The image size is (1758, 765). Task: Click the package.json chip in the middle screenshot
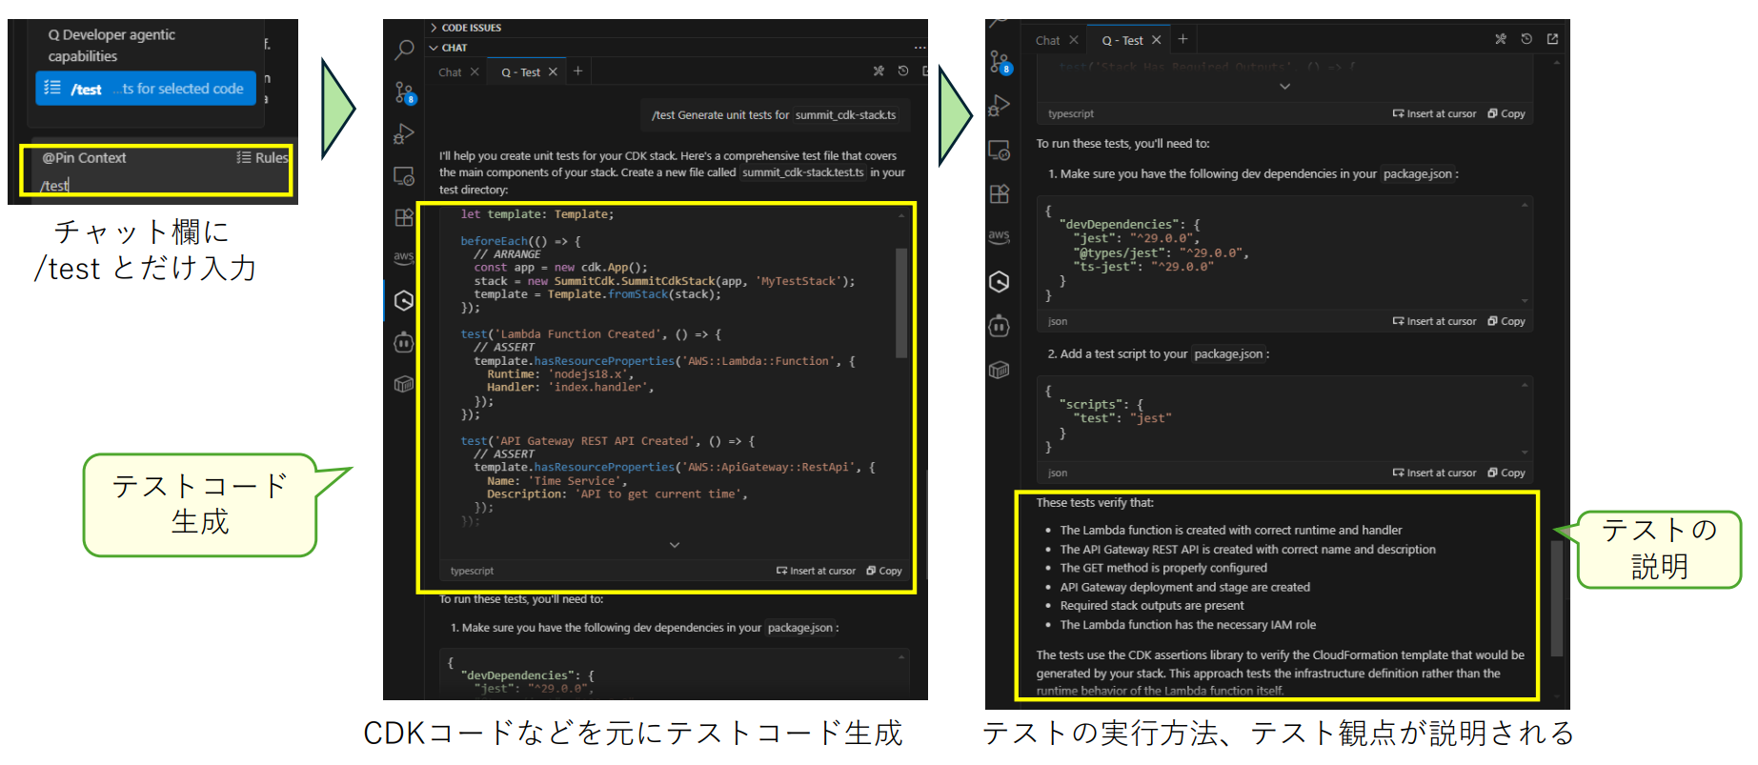click(x=800, y=628)
